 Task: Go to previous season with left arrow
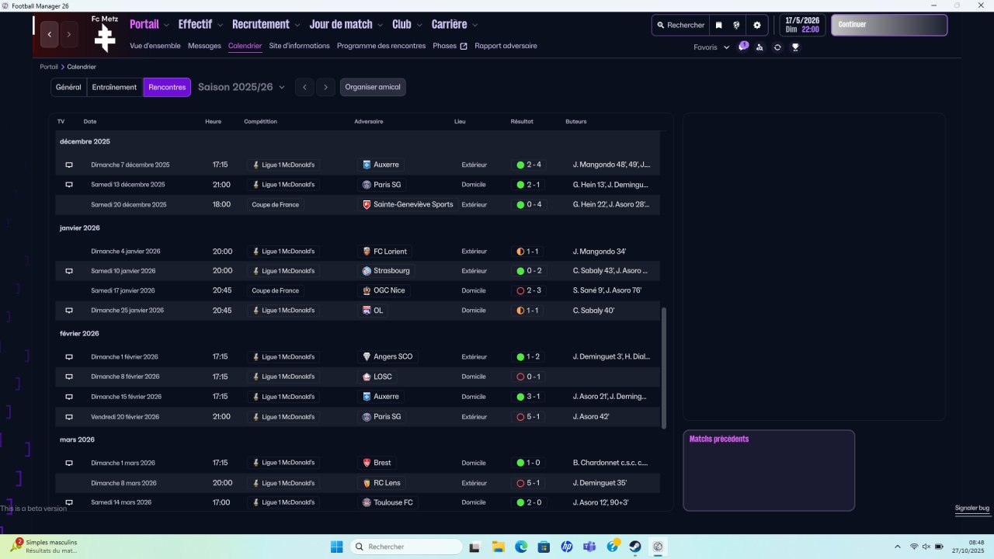[305, 87]
